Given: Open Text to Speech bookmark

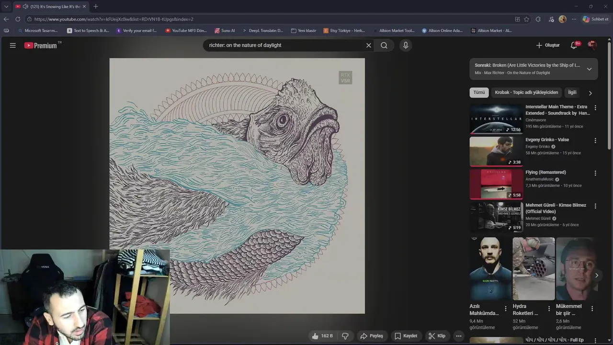Looking at the screenshot, I should point(88,30).
